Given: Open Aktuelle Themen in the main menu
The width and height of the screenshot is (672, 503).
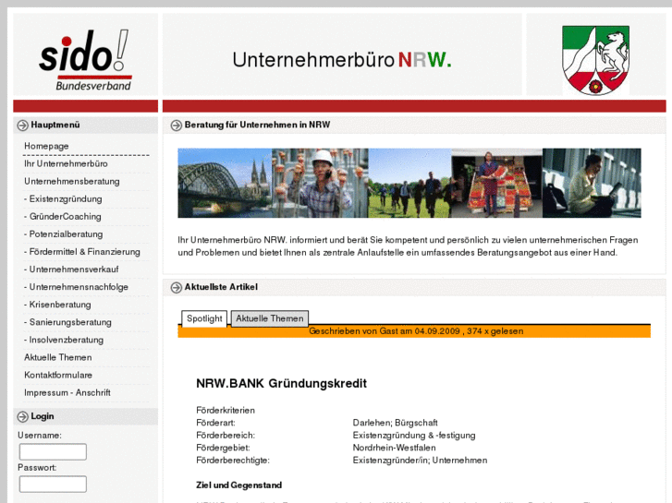Looking at the screenshot, I should (58, 357).
